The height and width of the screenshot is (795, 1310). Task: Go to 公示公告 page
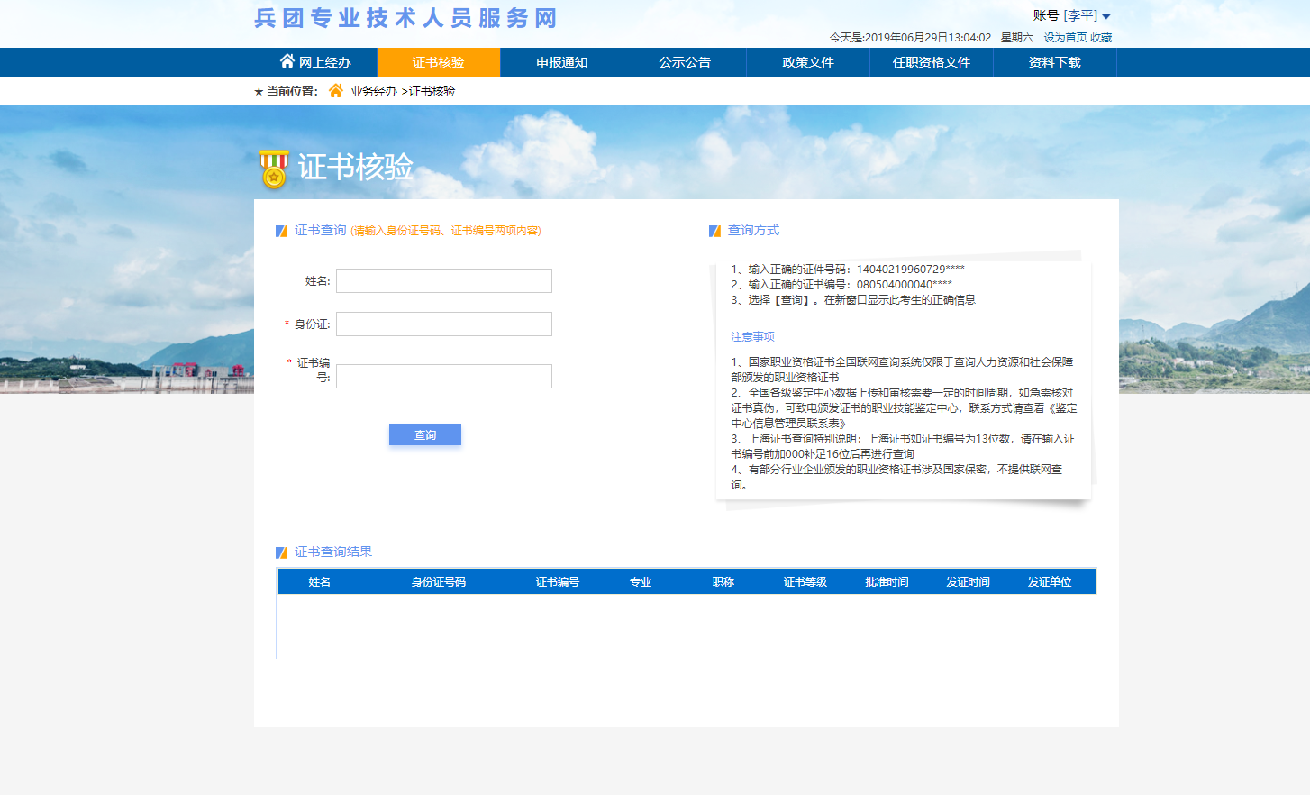[x=685, y=62]
